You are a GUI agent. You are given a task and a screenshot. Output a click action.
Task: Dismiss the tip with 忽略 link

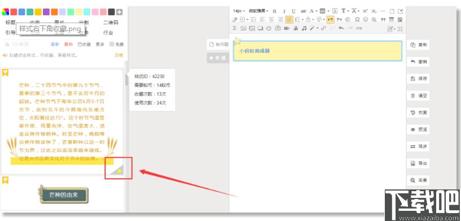119,55
